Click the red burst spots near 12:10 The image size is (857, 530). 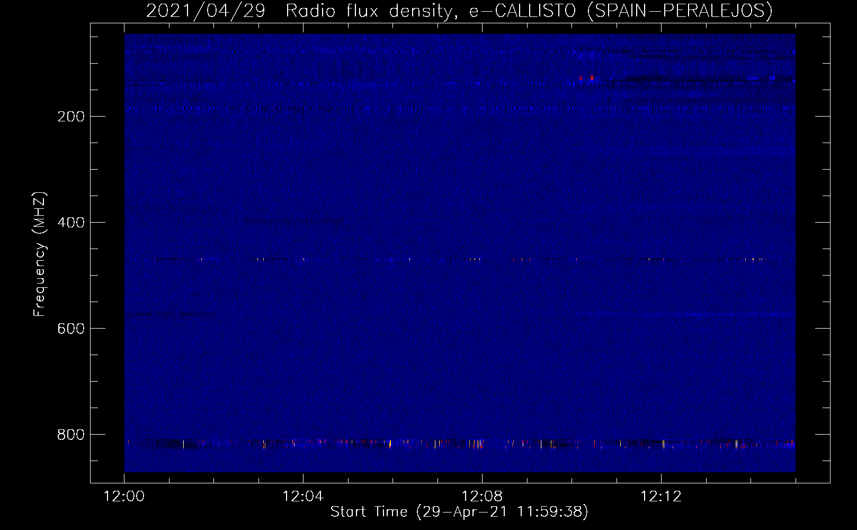click(586, 78)
